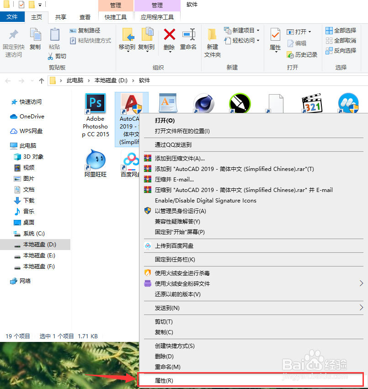
Task: Choose Open file location (打开文件所在的位置)
Action: coord(253,131)
